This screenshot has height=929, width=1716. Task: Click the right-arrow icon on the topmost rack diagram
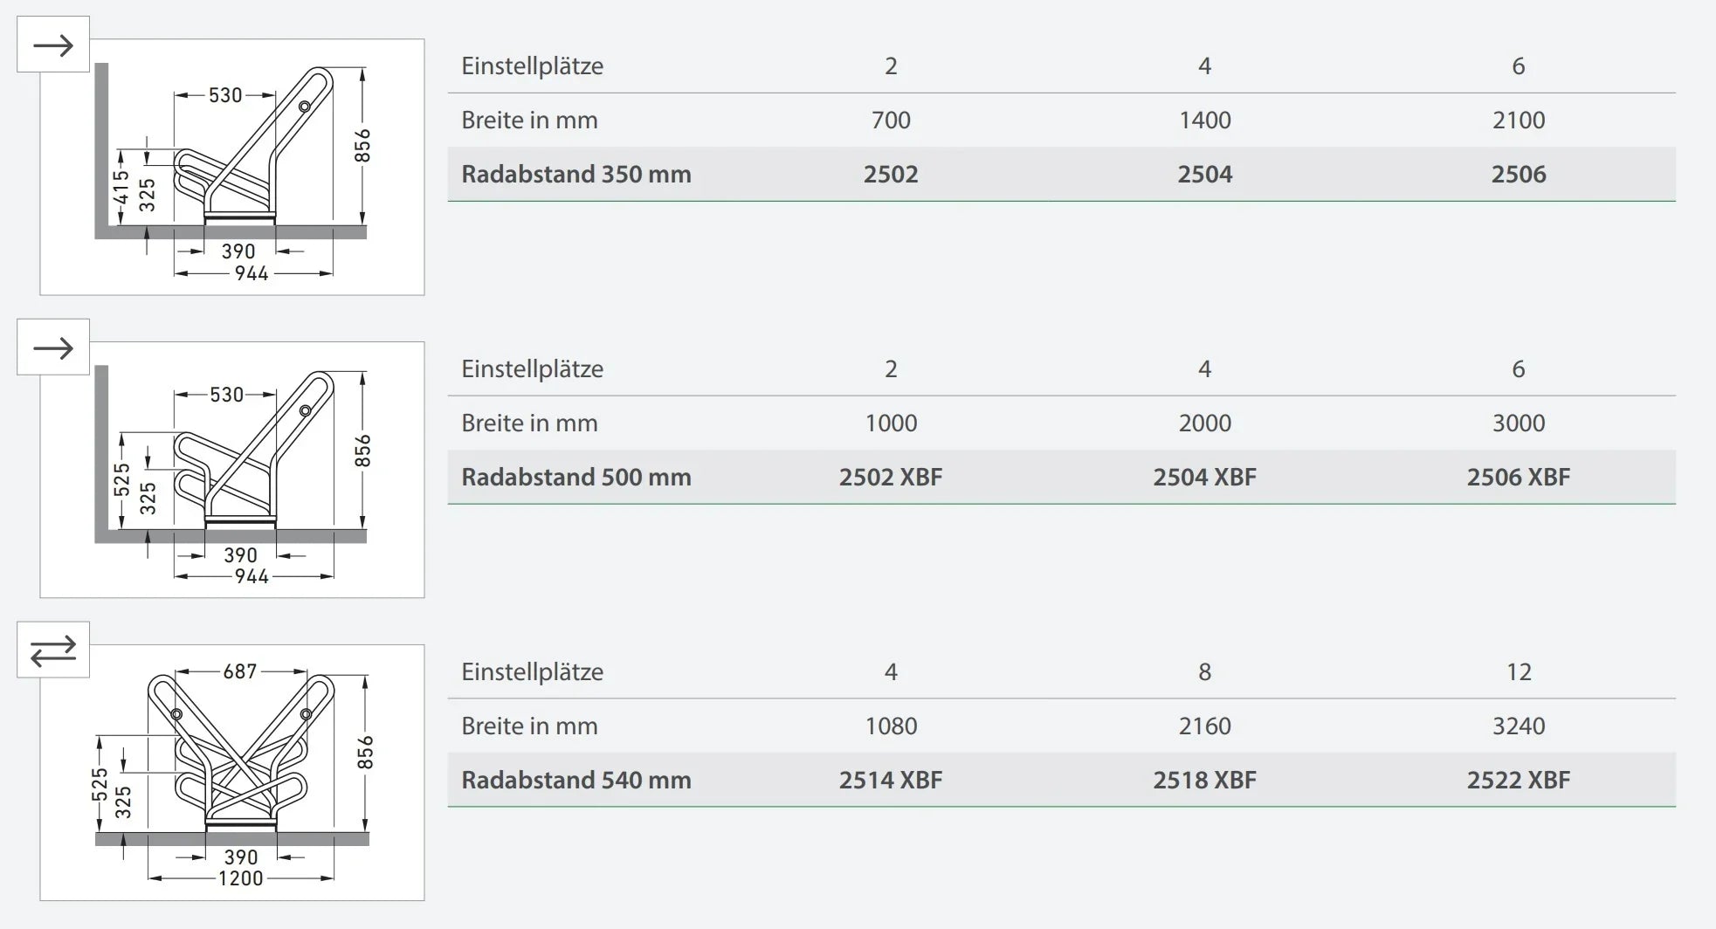53,45
